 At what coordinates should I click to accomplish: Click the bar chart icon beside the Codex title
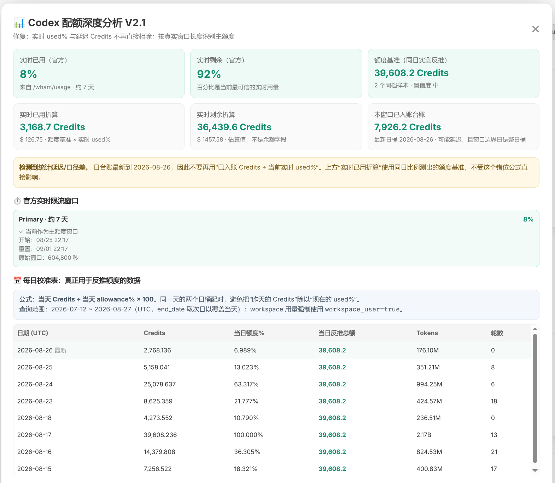[x=19, y=23]
